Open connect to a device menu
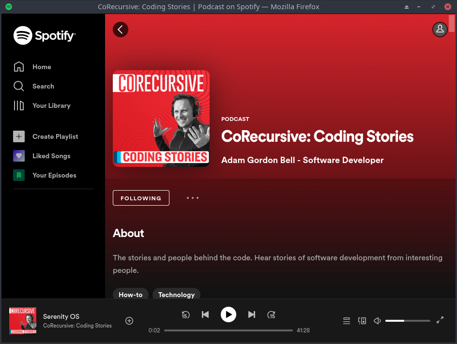 pyautogui.click(x=362, y=321)
